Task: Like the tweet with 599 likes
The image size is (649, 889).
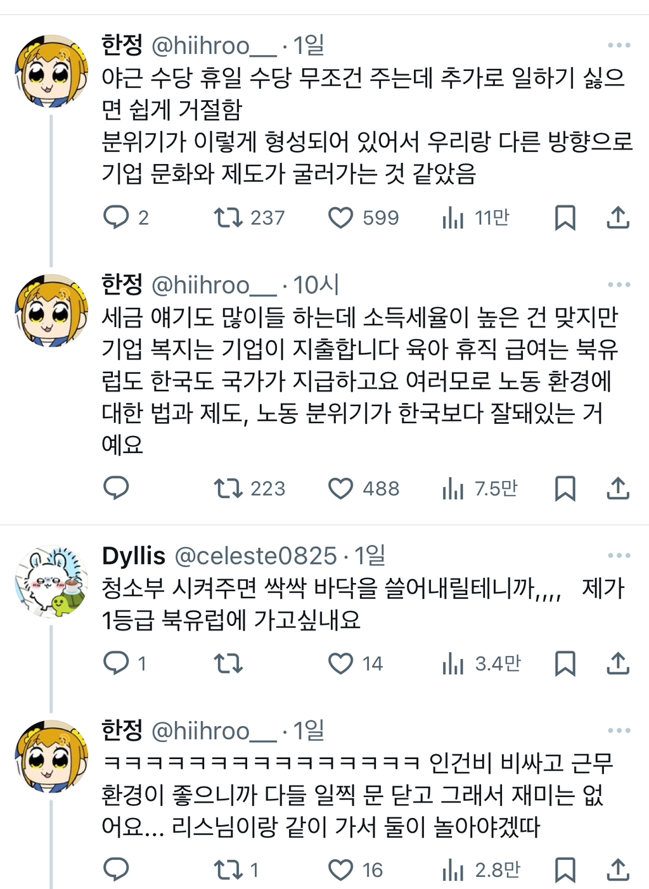Action: (341, 217)
